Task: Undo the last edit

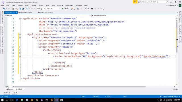Action: [27, 9]
